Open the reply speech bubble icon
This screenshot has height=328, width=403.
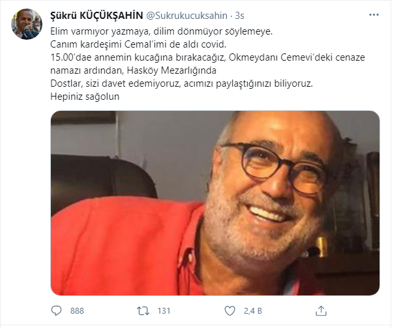(x=56, y=310)
